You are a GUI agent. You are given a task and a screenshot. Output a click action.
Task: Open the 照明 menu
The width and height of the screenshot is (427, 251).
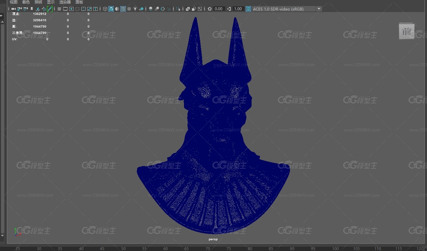tap(38, 2)
